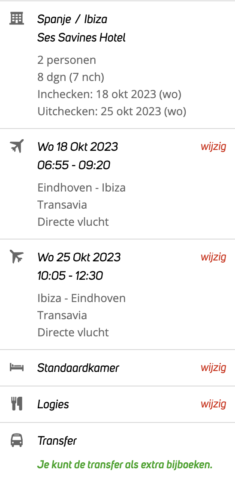Click the Wo 25 Okt 2023 date
The width and height of the screenshot is (235, 479).
(79, 257)
